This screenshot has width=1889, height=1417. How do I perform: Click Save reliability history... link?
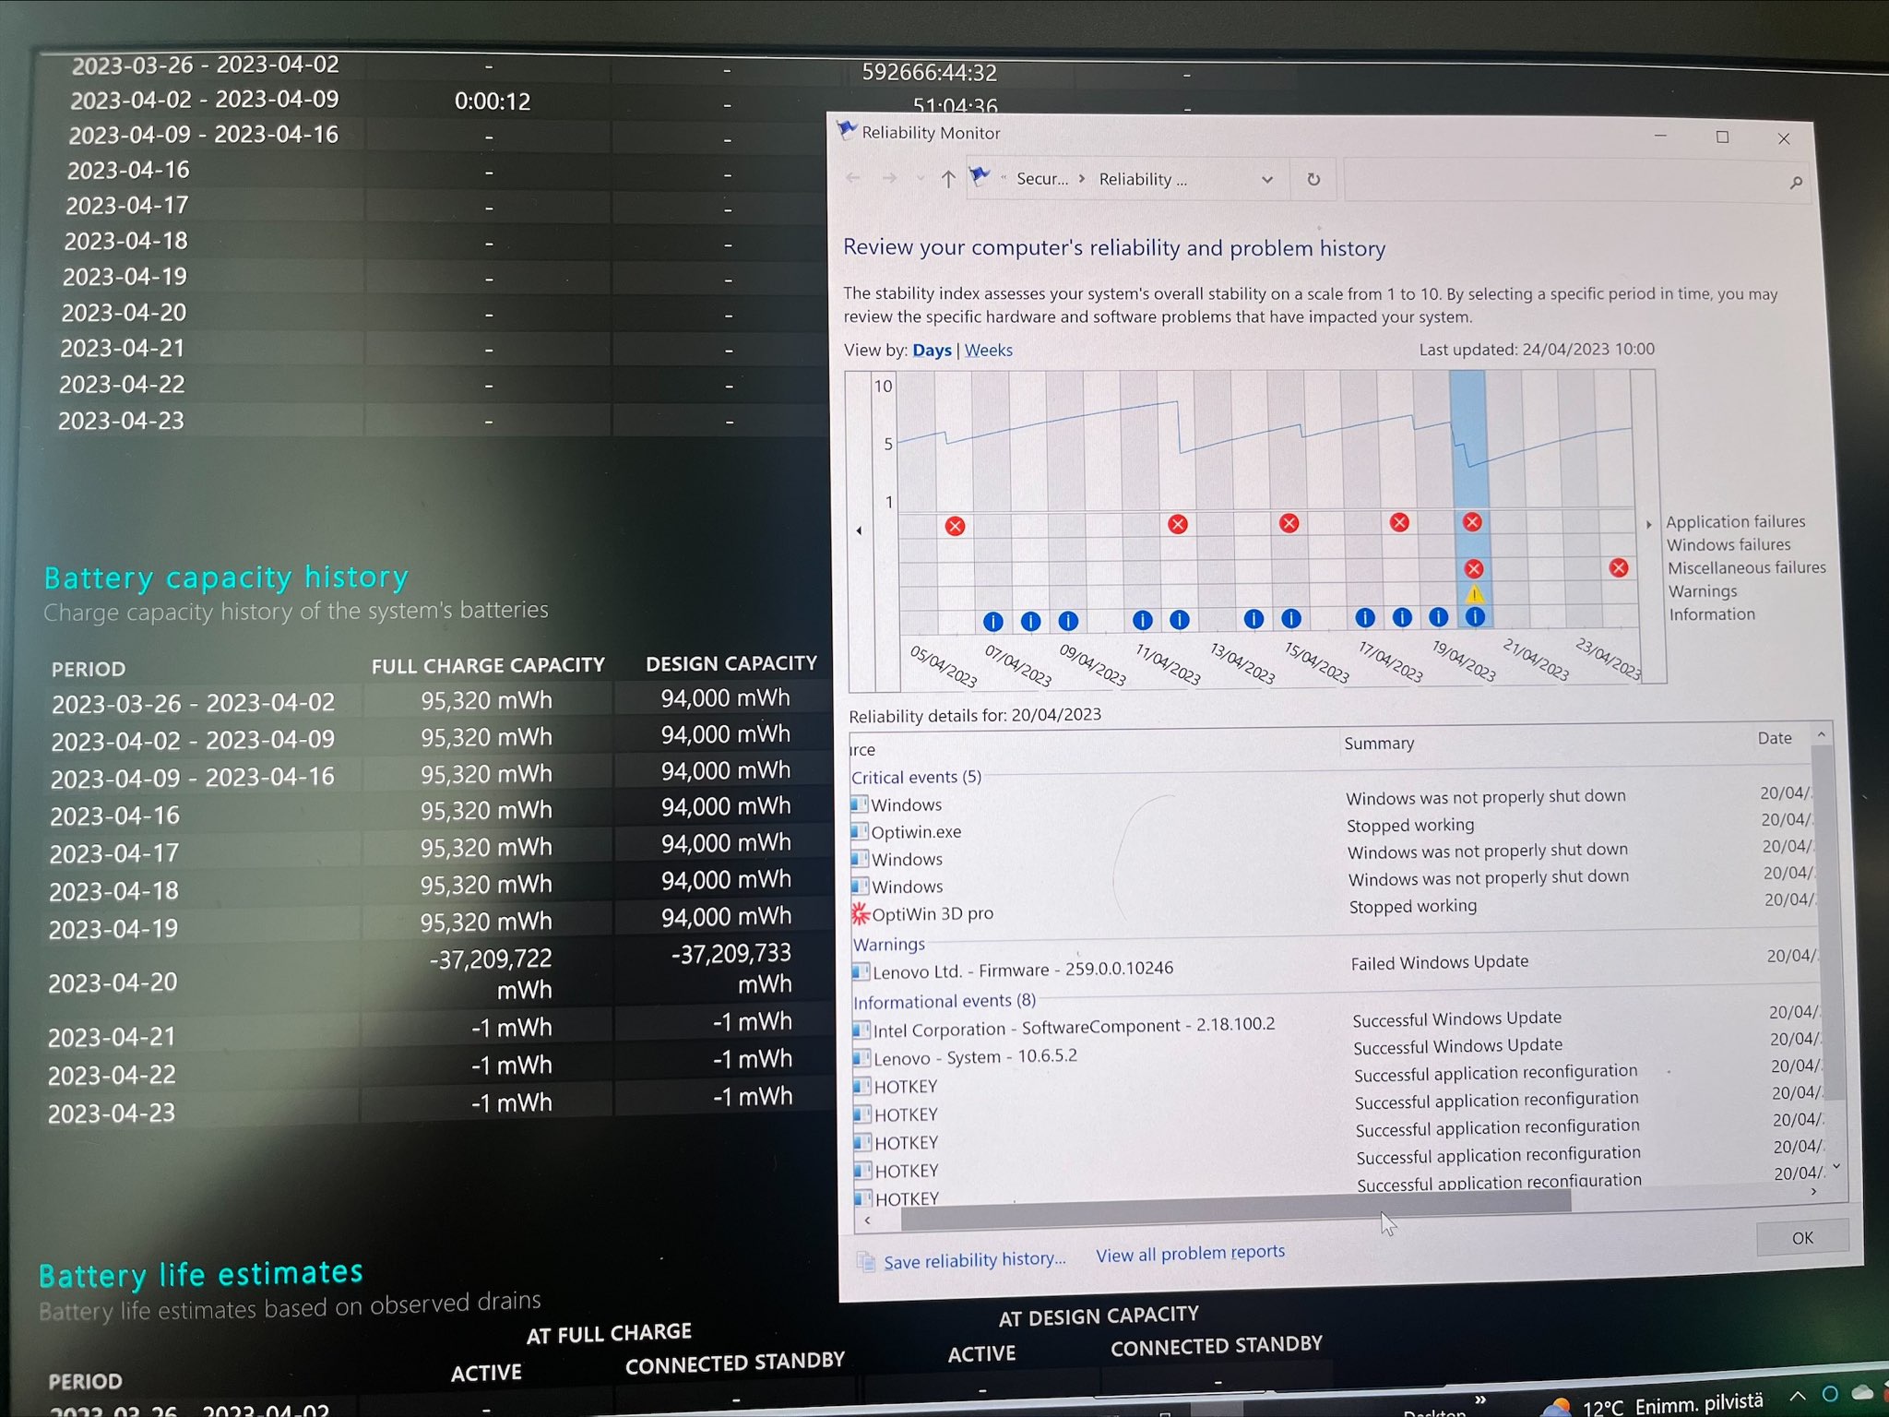(974, 1259)
